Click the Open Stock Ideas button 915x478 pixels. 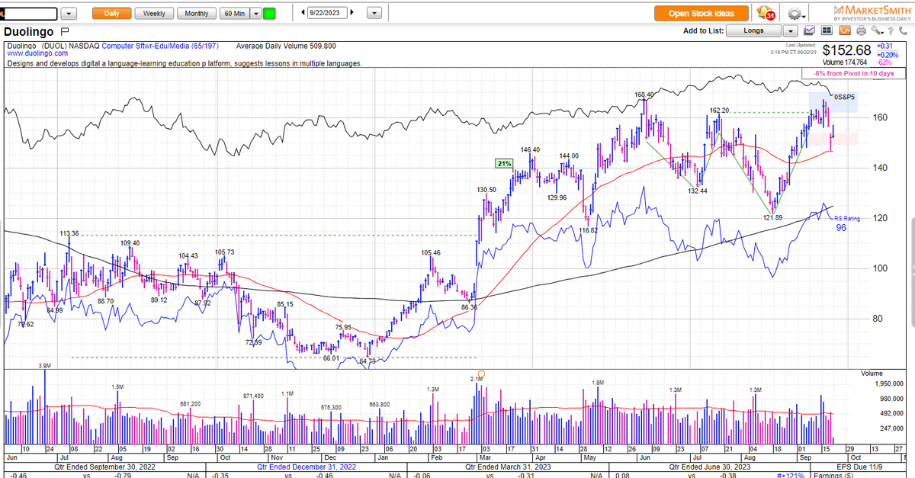click(700, 13)
